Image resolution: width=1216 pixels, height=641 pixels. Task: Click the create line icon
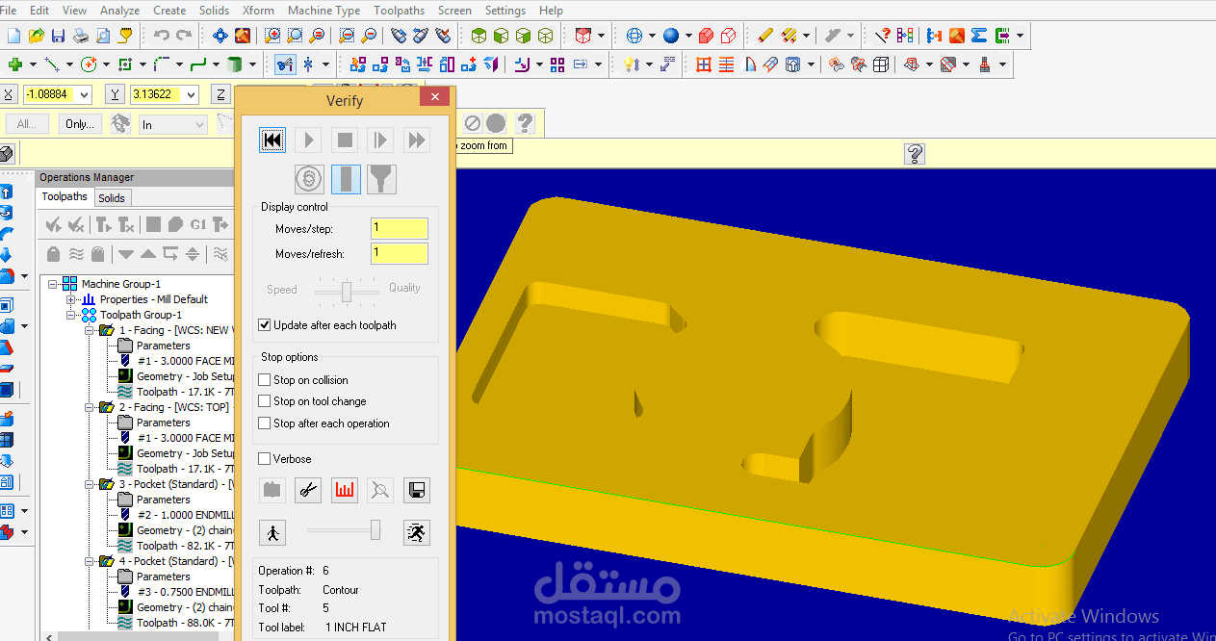52,64
